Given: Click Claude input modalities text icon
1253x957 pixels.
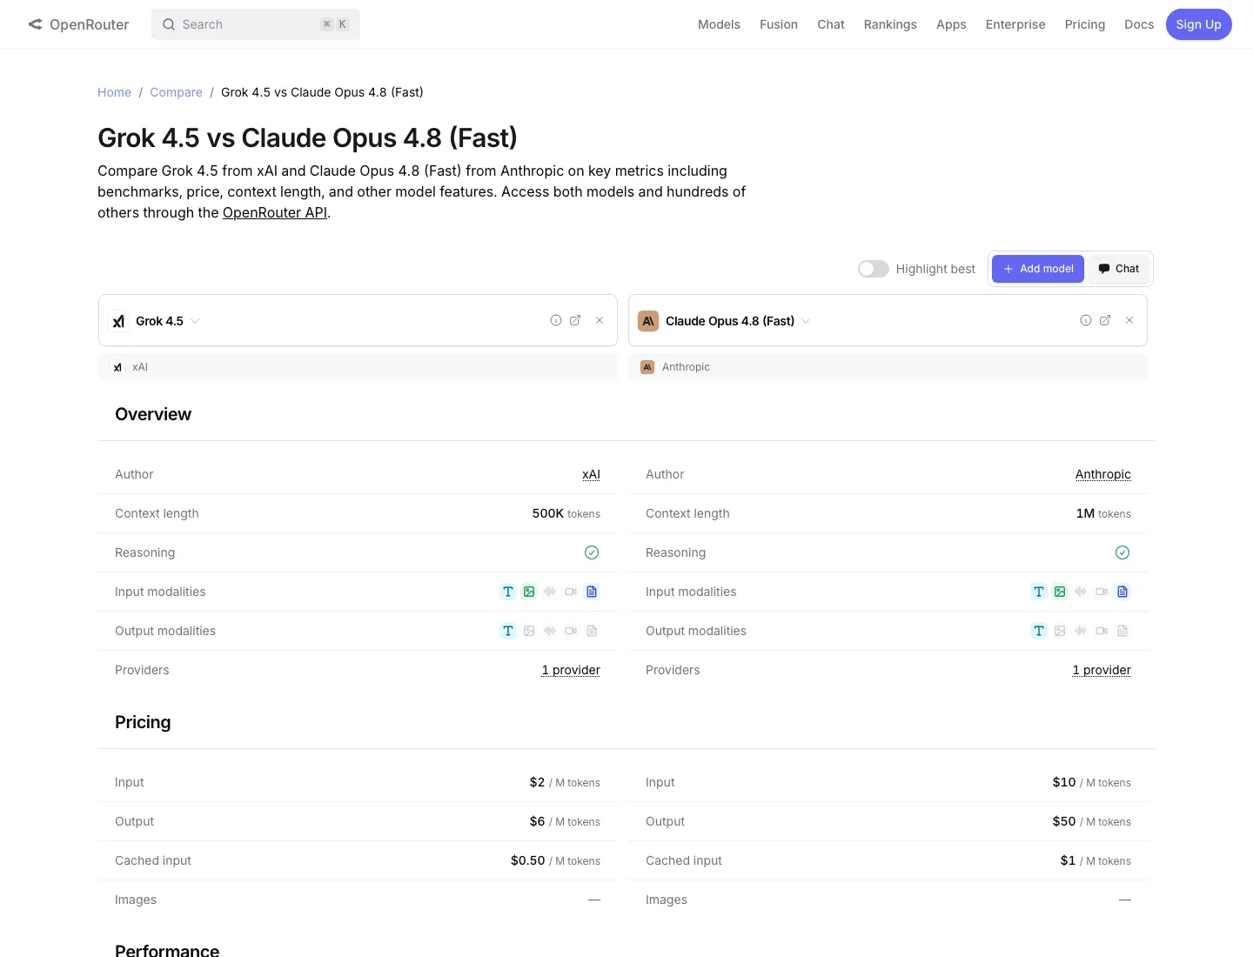Looking at the screenshot, I should click(1039, 592).
